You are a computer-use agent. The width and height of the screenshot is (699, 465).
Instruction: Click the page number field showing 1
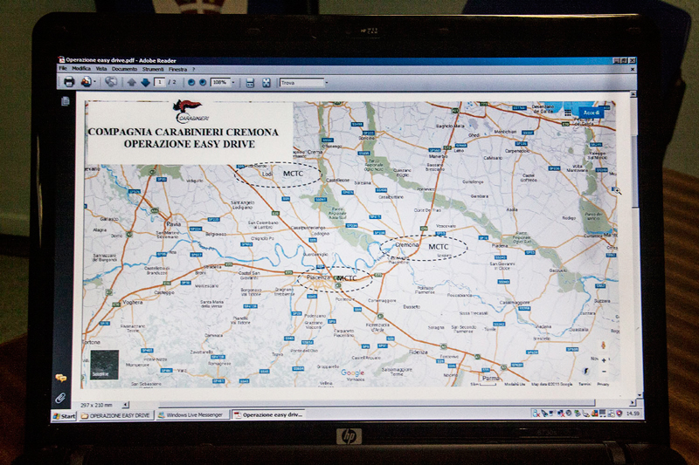click(159, 82)
